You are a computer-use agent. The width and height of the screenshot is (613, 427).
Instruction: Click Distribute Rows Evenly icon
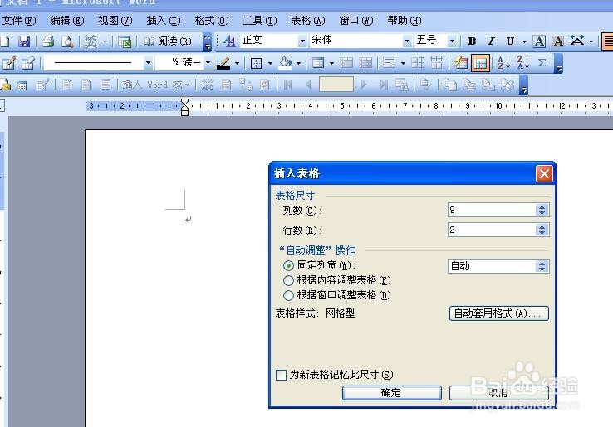tap(418, 63)
